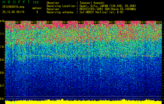Click the 0.6 frequency axis label
Image resolution: width=164 pixels, height=104 pixels.
coord(2,99)
